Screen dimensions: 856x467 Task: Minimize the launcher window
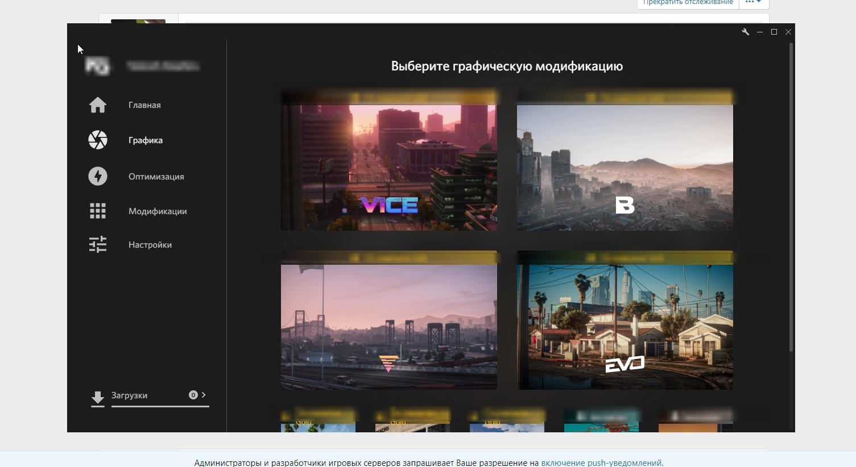coord(759,32)
